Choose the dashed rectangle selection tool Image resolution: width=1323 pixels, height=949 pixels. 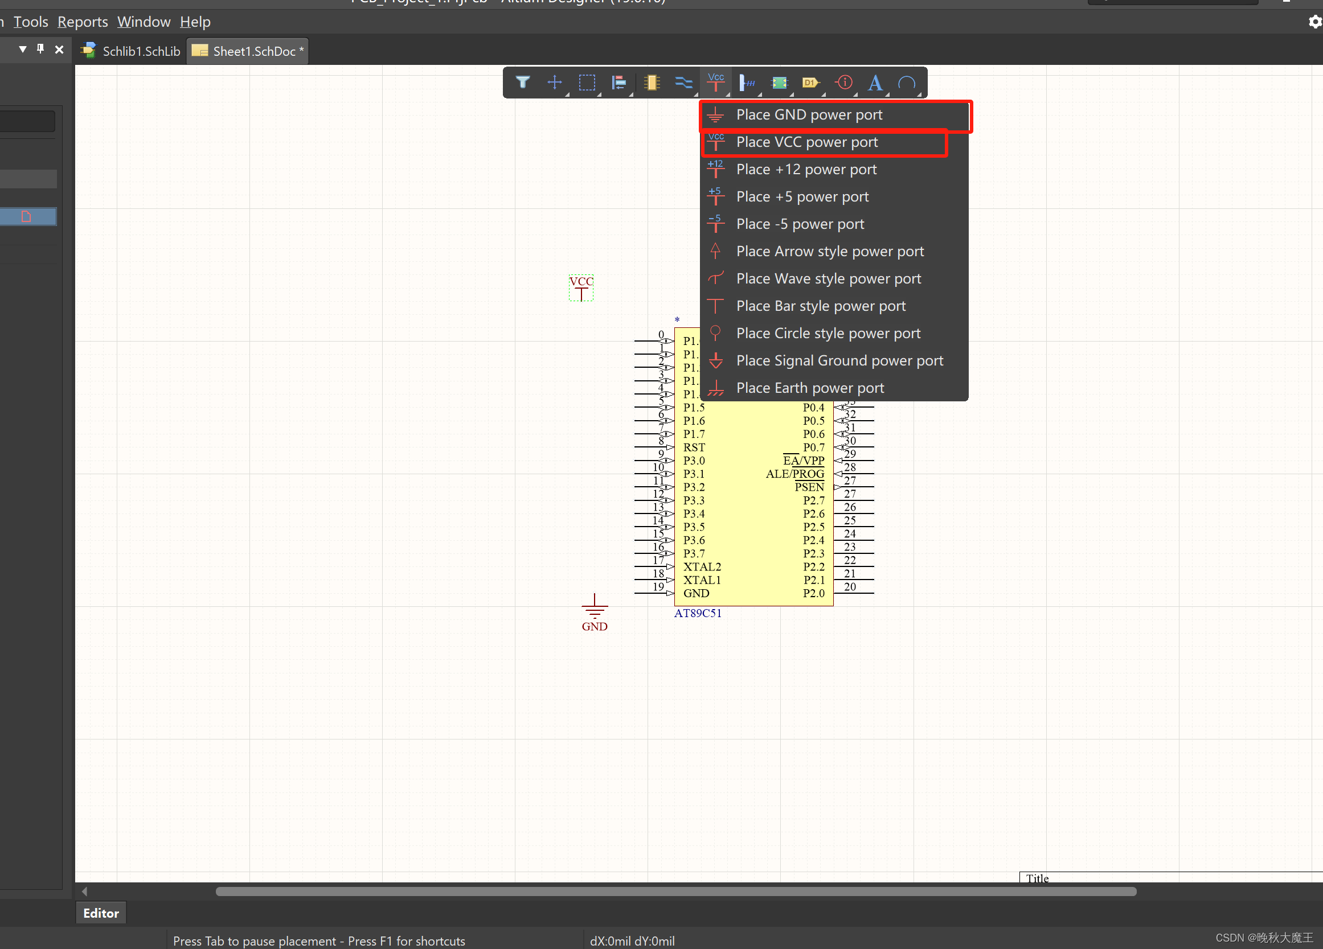tap(586, 82)
